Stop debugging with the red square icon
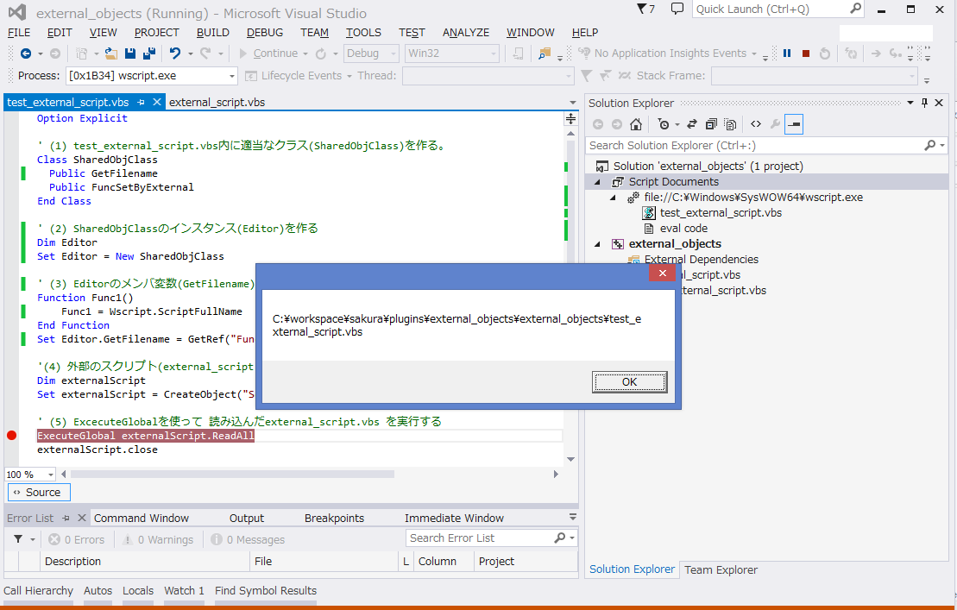Image resolution: width=957 pixels, height=610 pixels. coord(805,53)
